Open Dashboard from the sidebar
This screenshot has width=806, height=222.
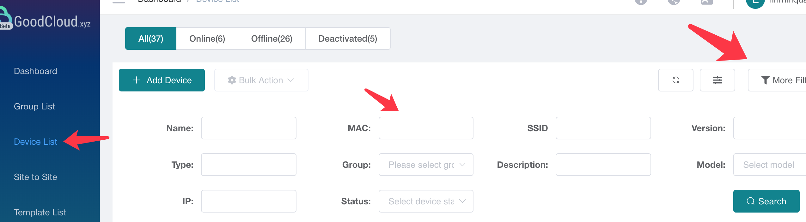click(35, 71)
